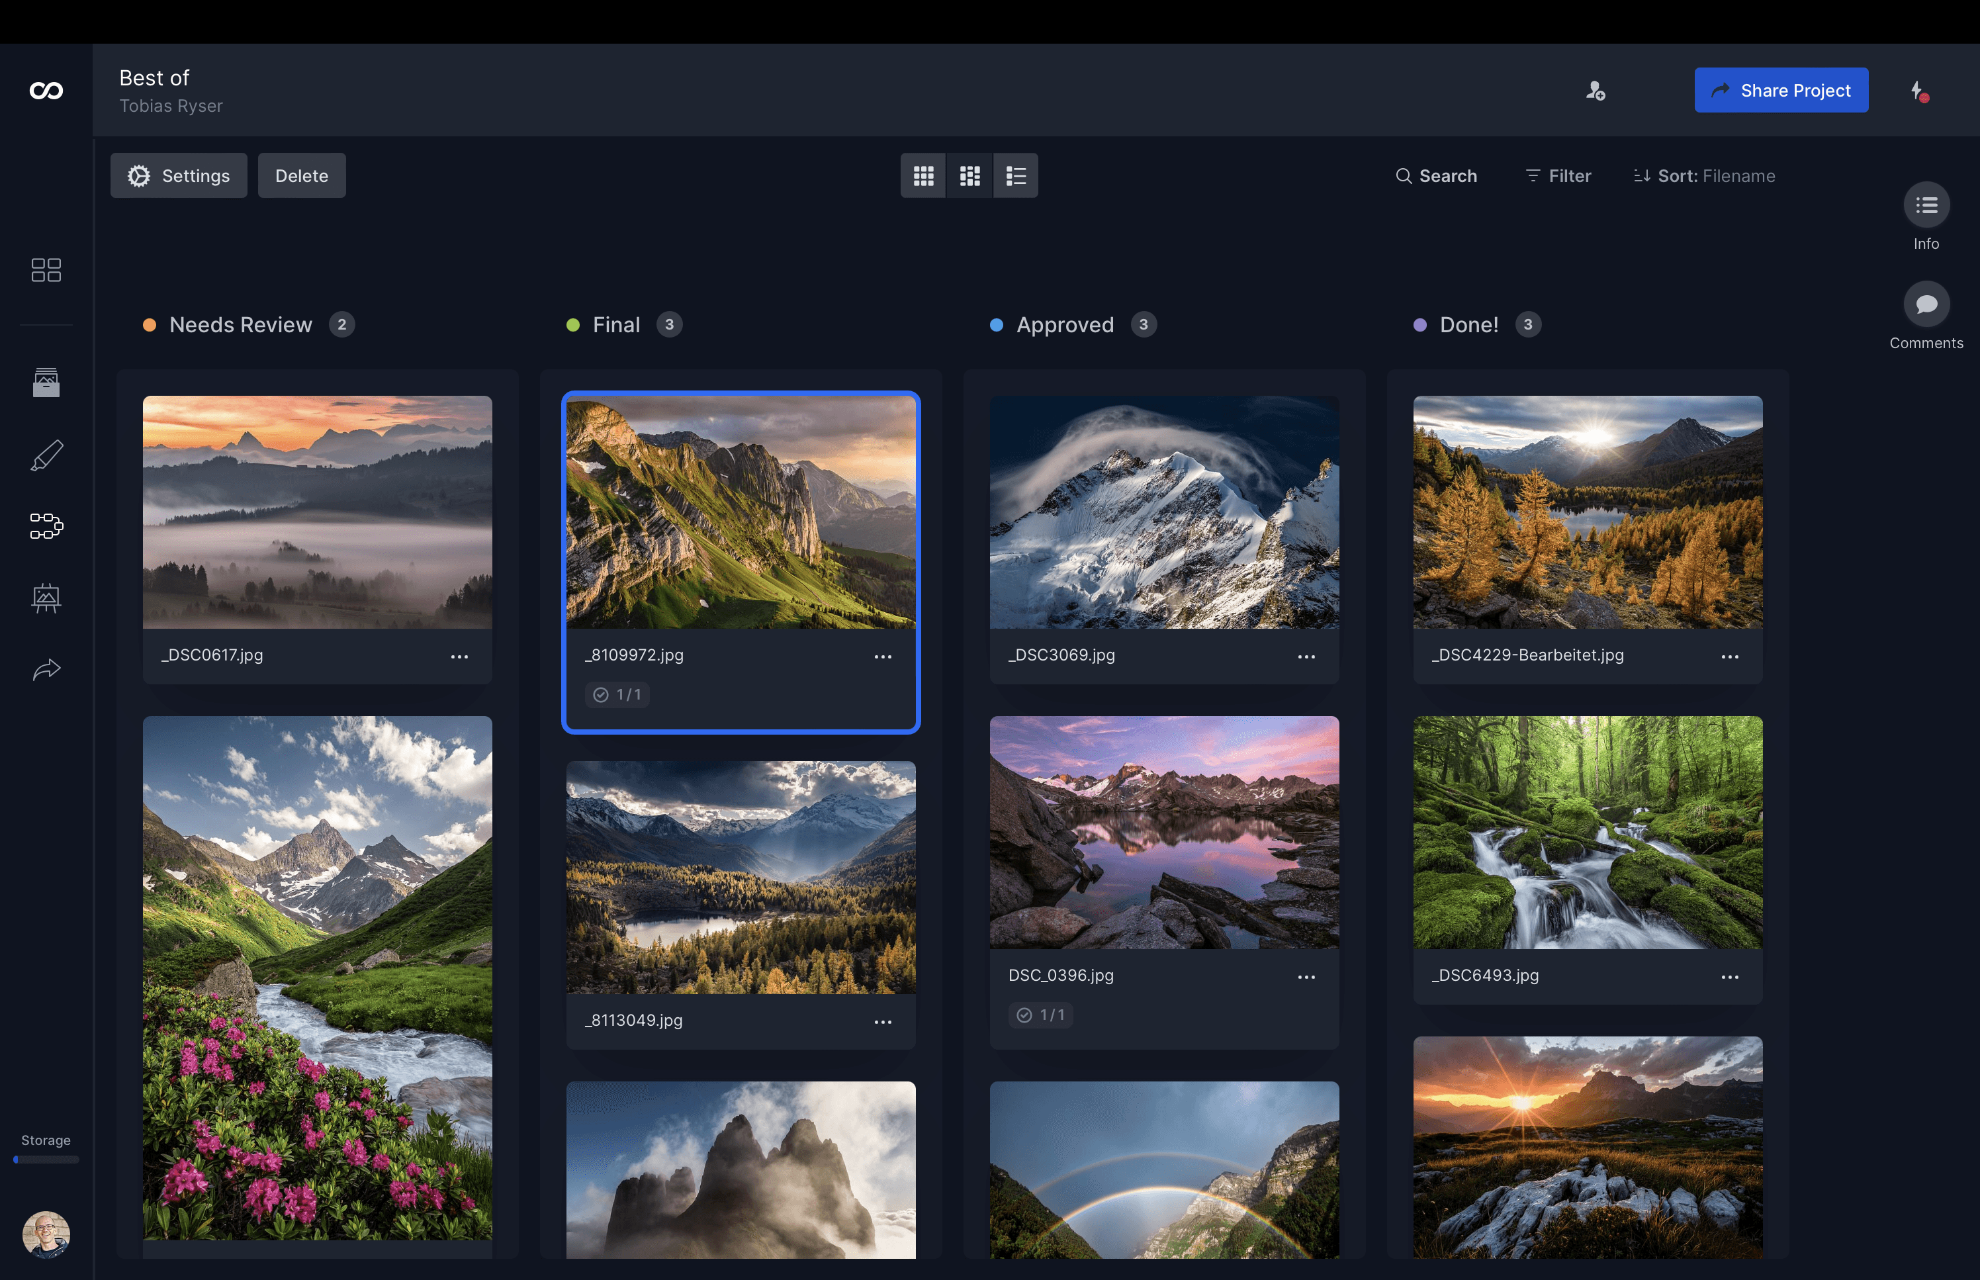
Task: Click the Final column header
Action: [617, 325]
